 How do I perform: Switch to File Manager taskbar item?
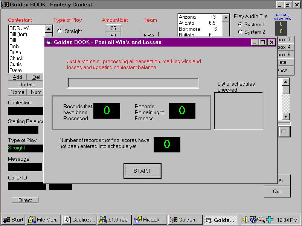coord(44,220)
